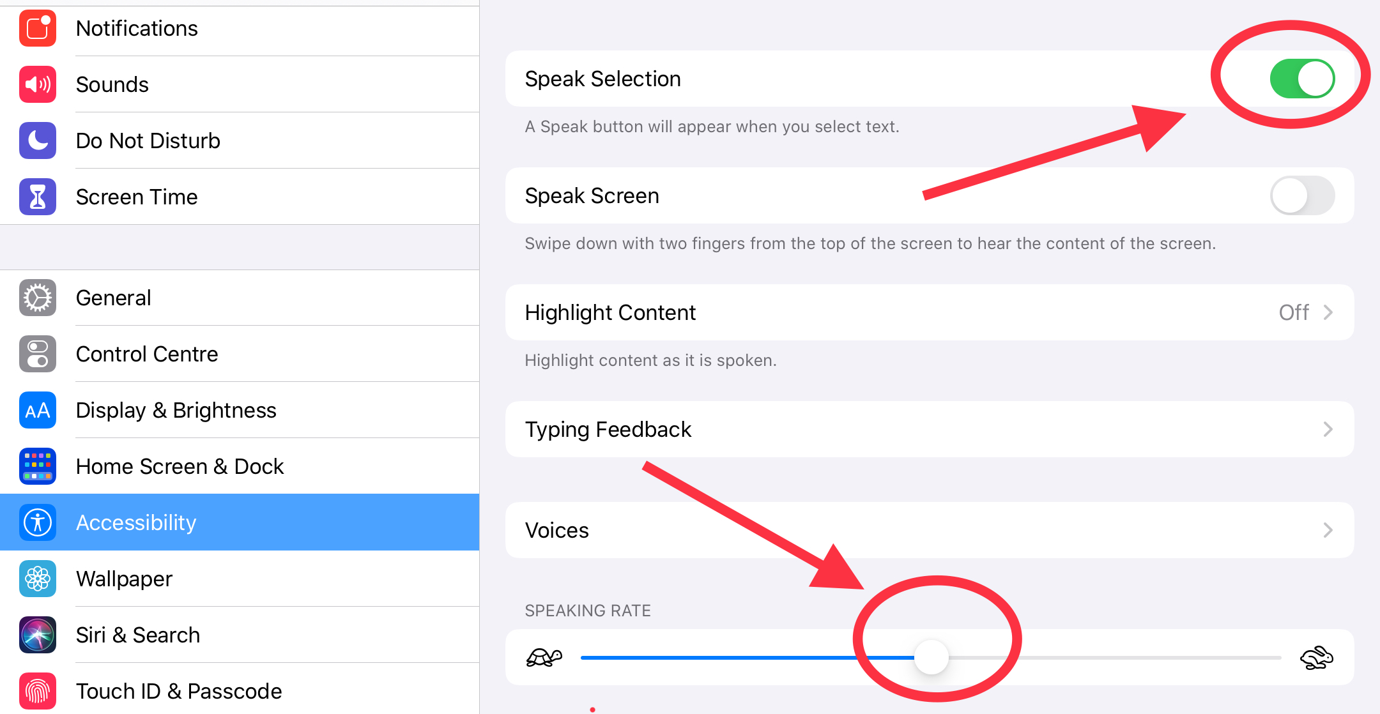This screenshot has width=1380, height=714.
Task: Open Control Centre toggles icon
Action: tap(38, 354)
